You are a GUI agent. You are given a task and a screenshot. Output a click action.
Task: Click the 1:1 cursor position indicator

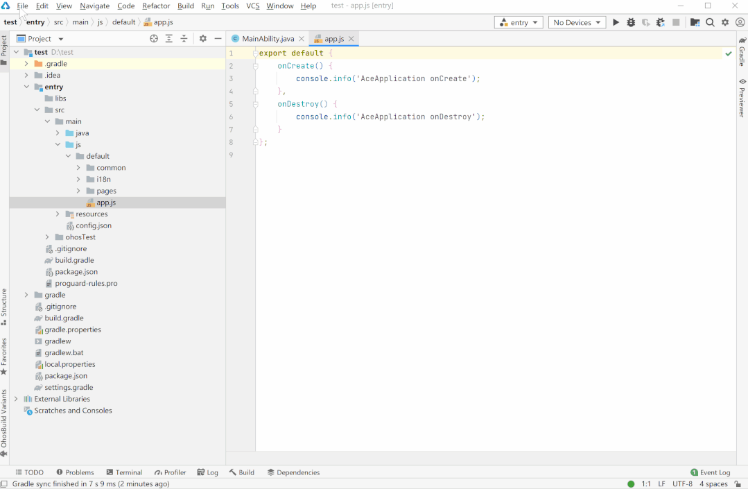[646, 483]
